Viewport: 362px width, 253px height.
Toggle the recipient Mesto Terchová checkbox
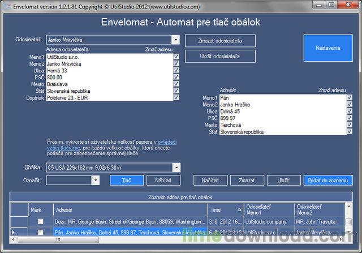tap(350, 125)
